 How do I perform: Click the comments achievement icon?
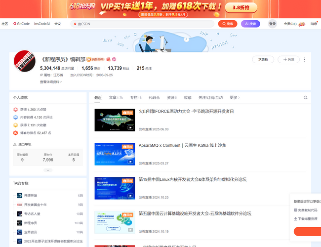click(x=16, y=118)
